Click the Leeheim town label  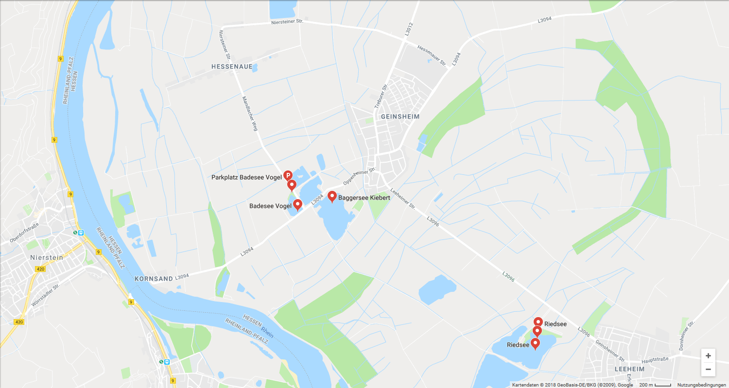(x=629, y=369)
